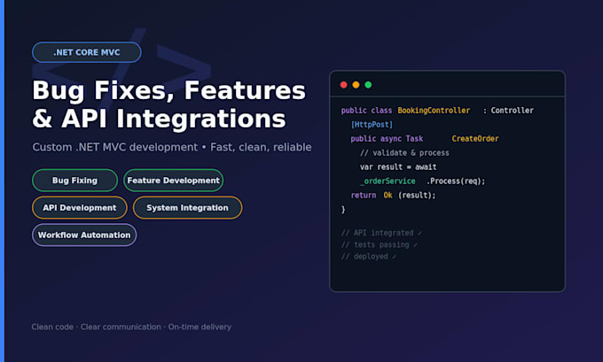Click the footer text "Clear communication"
The width and height of the screenshot is (603, 362).
121,327
